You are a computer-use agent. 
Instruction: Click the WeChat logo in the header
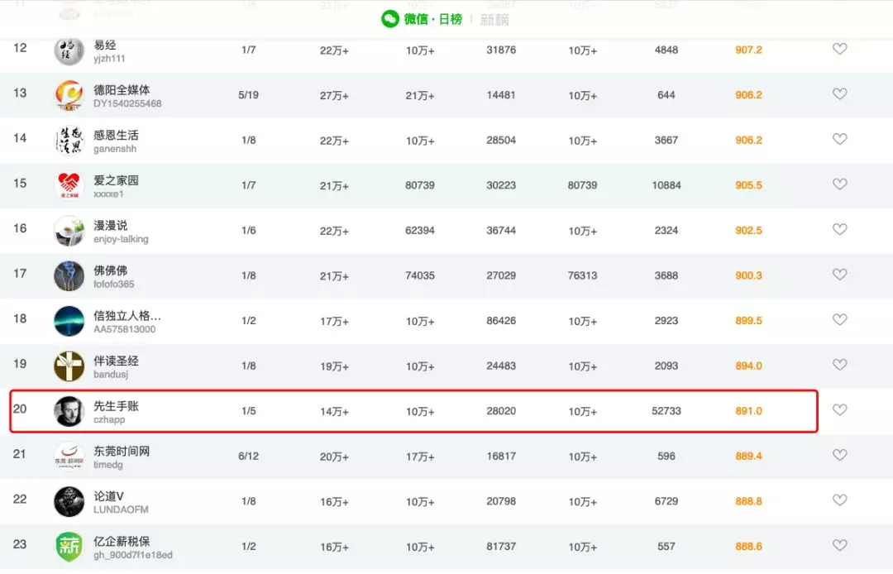(x=390, y=19)
